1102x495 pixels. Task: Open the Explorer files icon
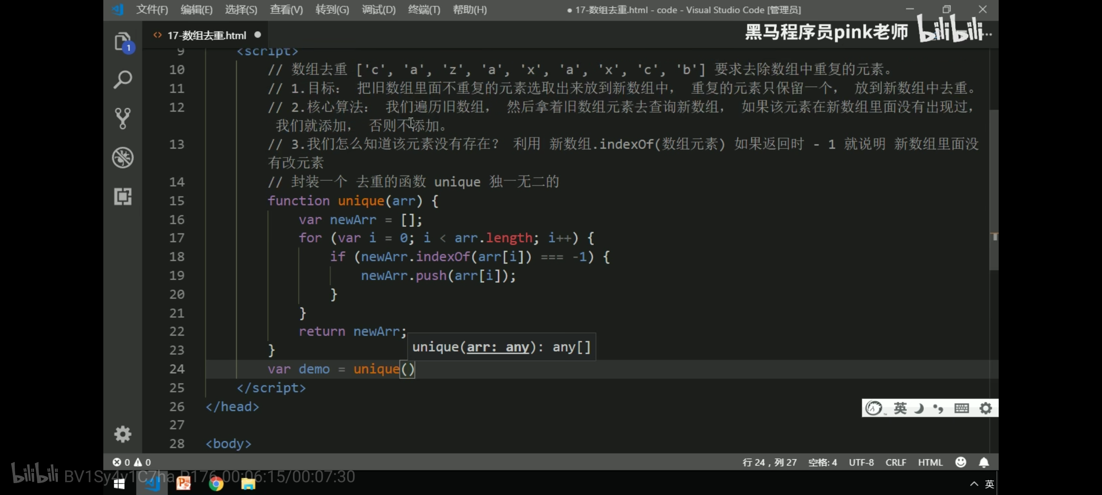123,42
